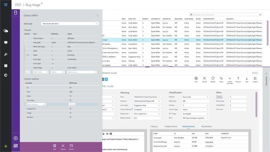Save the work item from toolbar
270x152 pixels.
(196, 79)
